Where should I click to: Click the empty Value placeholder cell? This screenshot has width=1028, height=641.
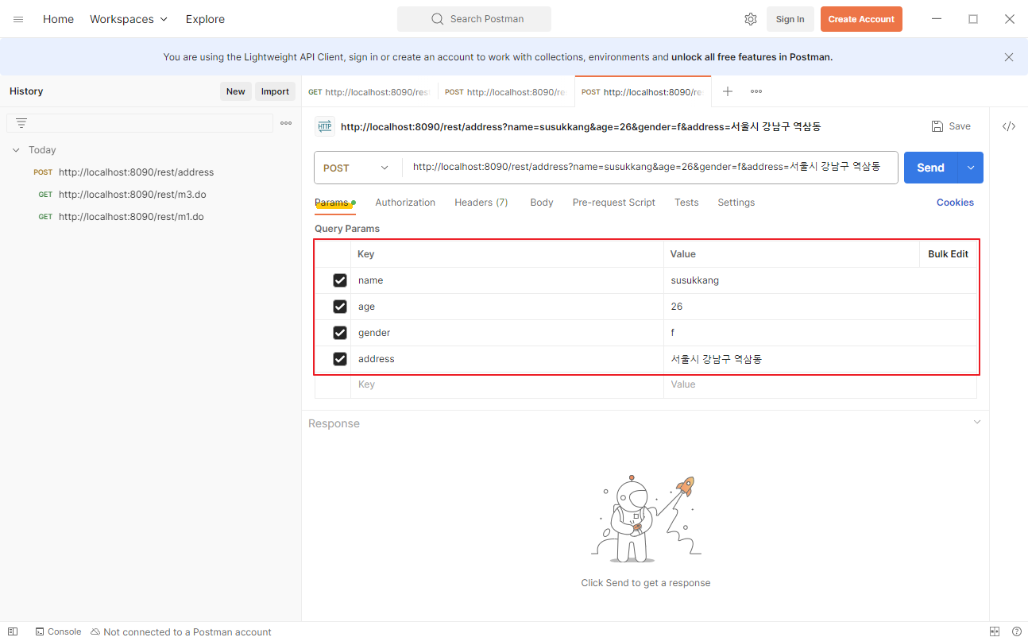click(x=820, y=384)
